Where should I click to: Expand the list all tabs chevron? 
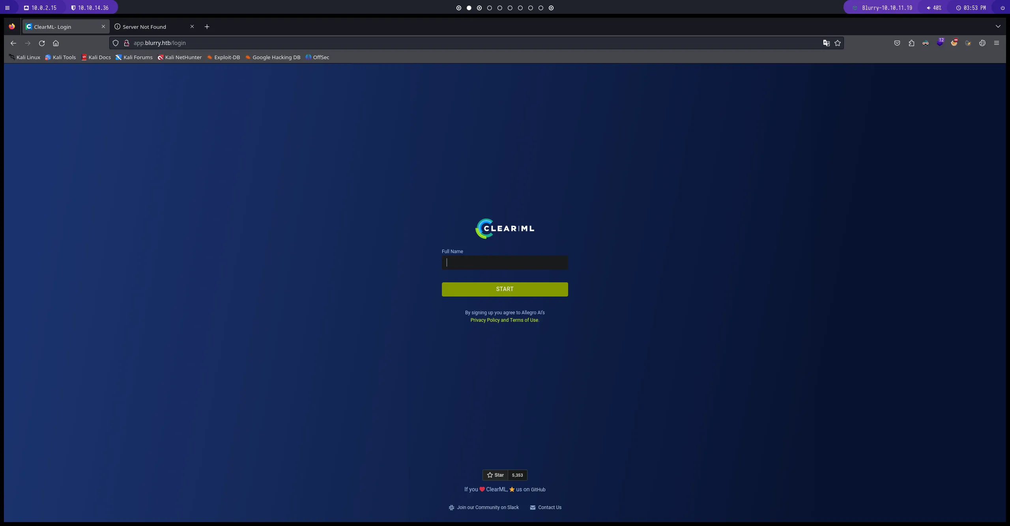click(x=998, y=27)
